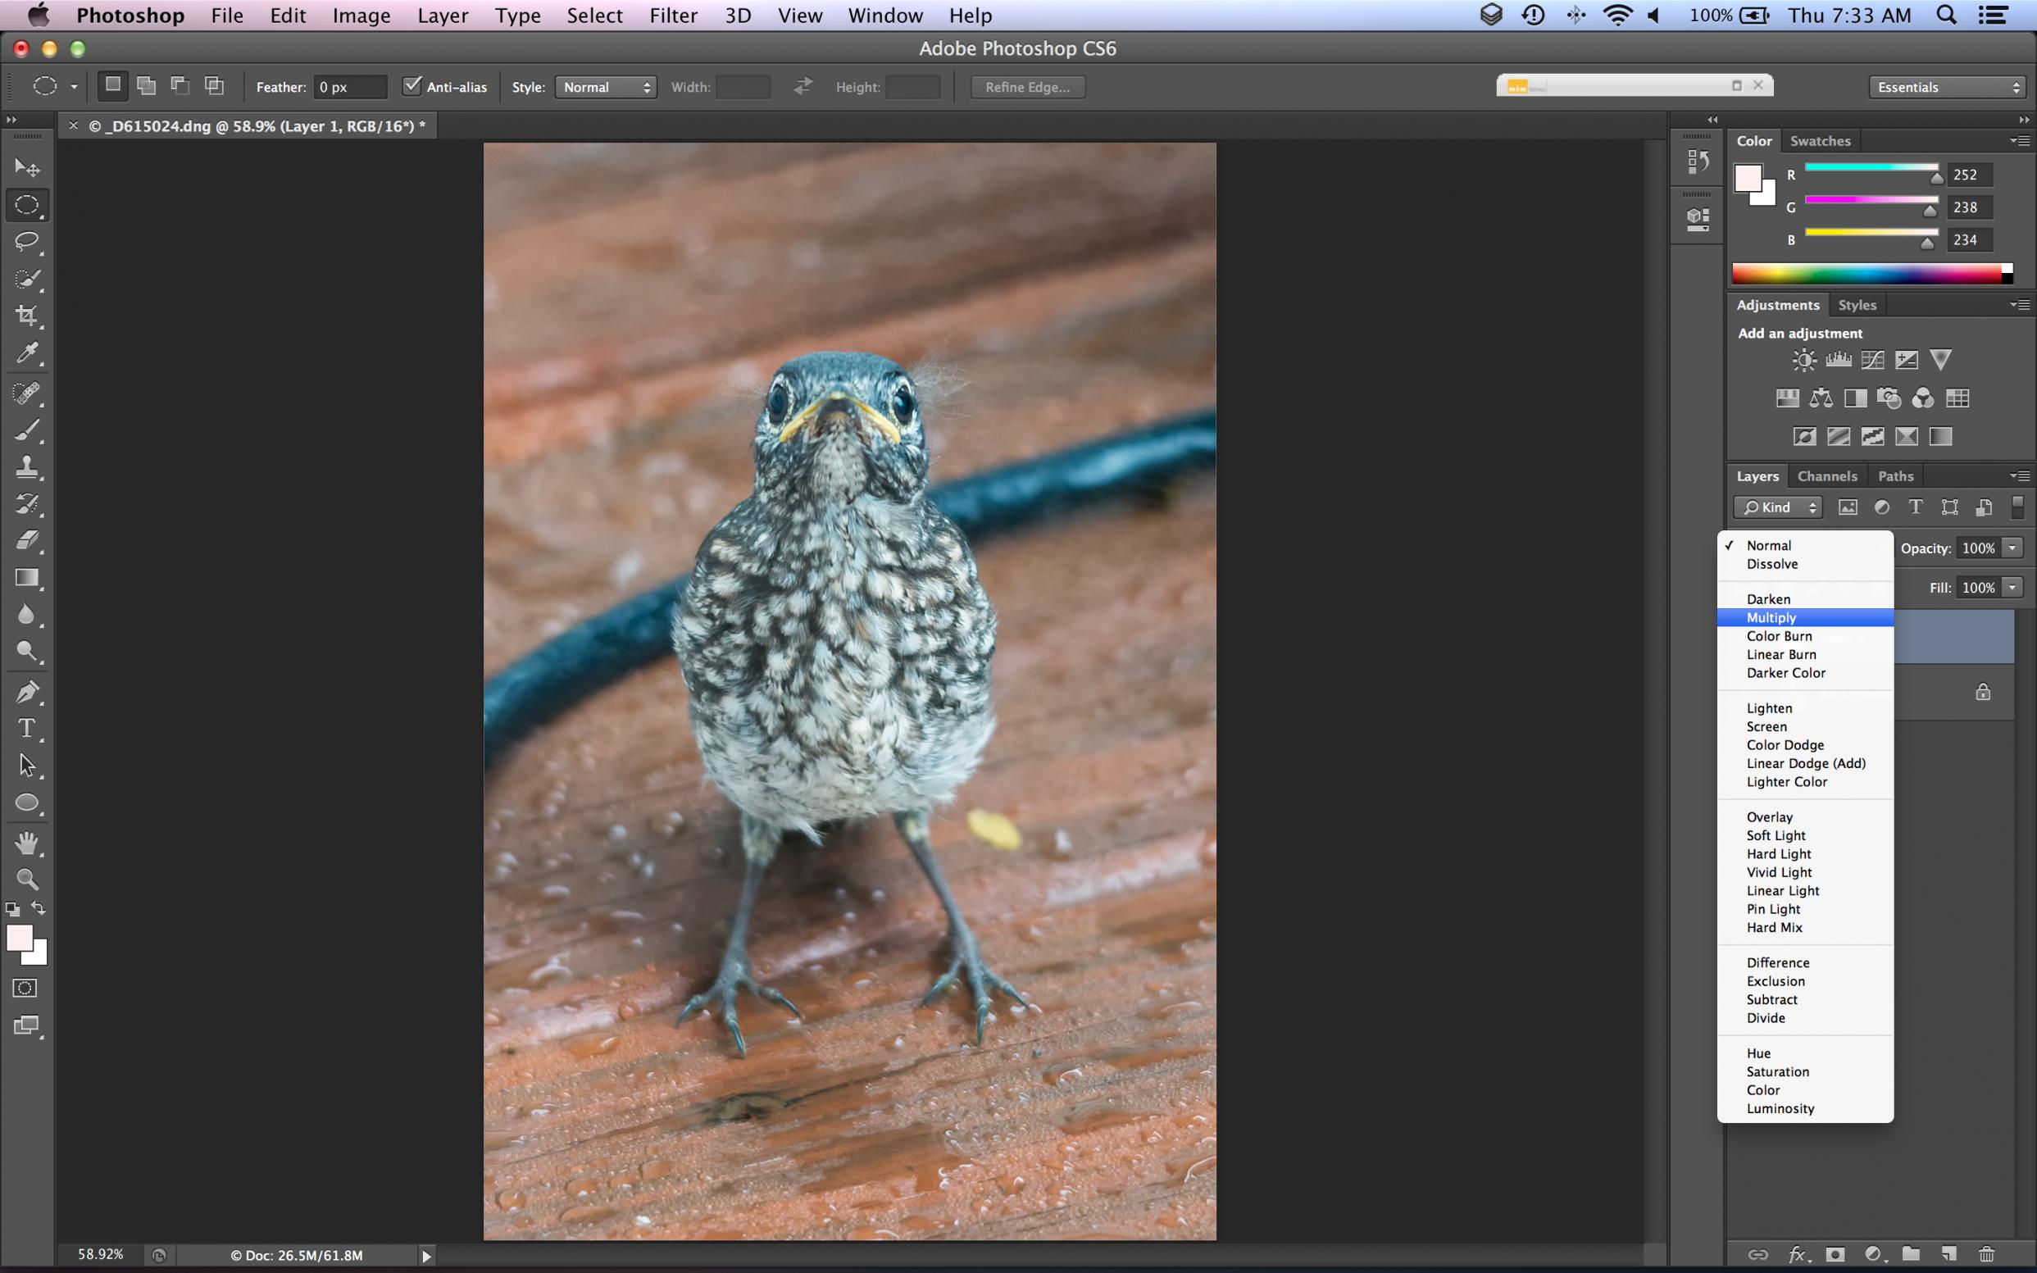
Task: Open the Opacity value dropdown arrow
Action: pyautogui.click(x=2012, y=548)
